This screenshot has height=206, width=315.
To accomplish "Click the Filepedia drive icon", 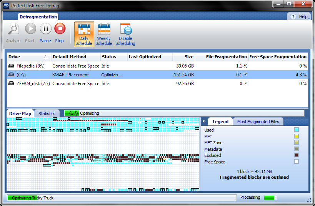I will pyautogui.click(x=11, y=66).
